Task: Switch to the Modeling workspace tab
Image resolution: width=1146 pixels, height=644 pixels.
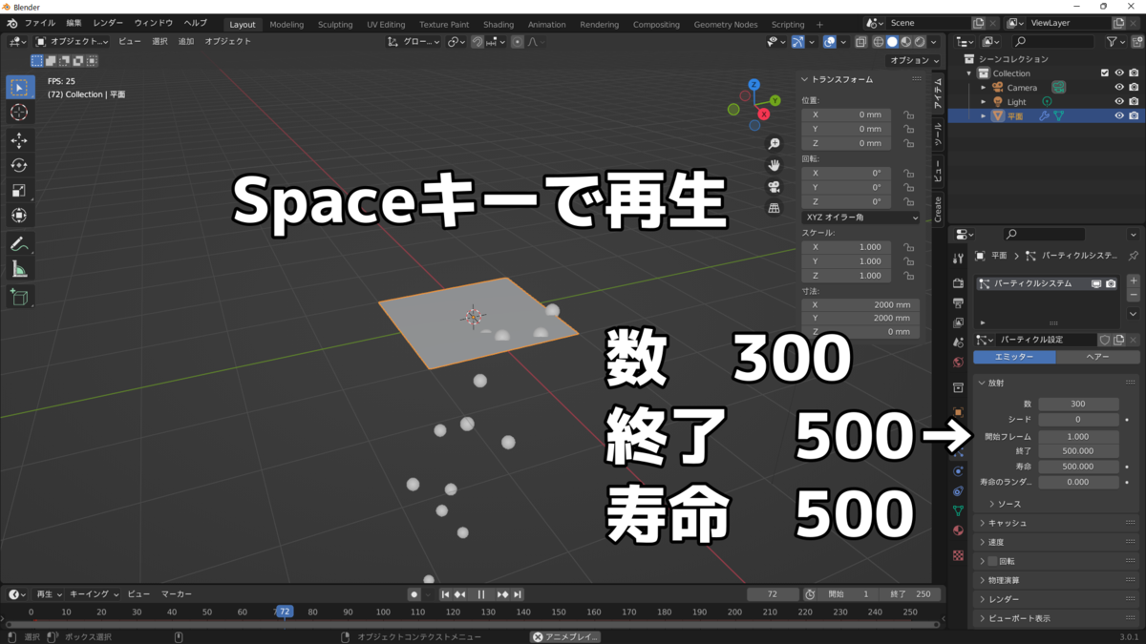Action: click(286, 24)
